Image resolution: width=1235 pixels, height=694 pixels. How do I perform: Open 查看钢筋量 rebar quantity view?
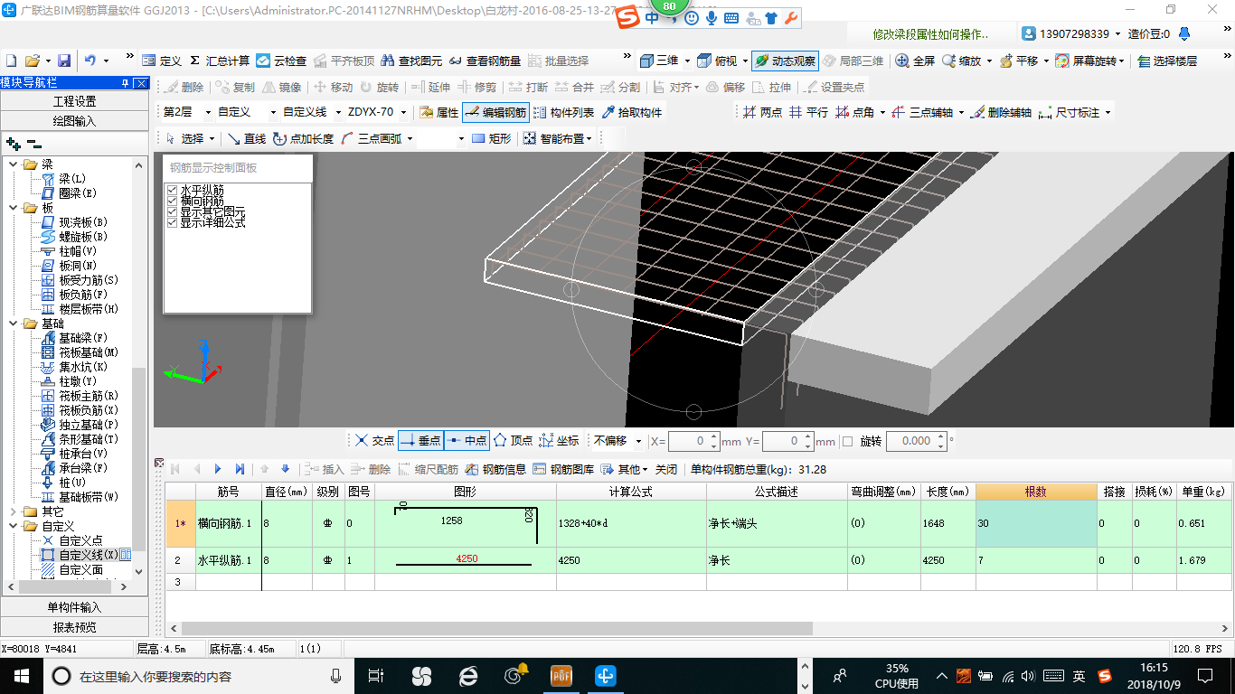point(485,61)
